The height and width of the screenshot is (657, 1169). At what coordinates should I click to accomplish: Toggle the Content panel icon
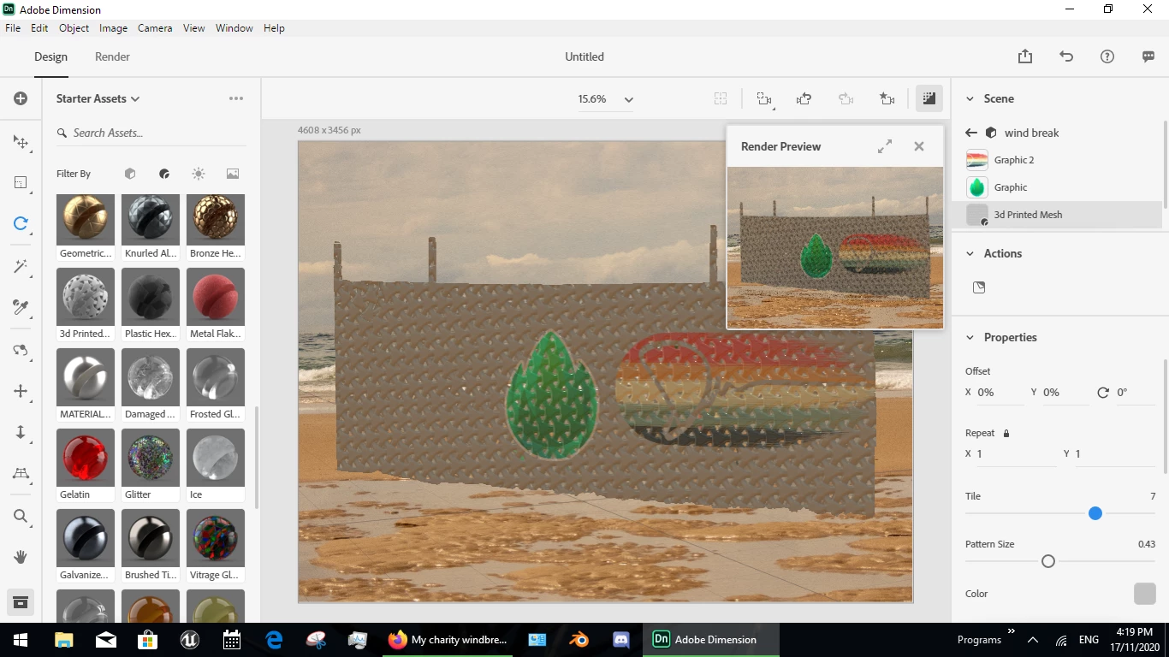click(21, 602)
